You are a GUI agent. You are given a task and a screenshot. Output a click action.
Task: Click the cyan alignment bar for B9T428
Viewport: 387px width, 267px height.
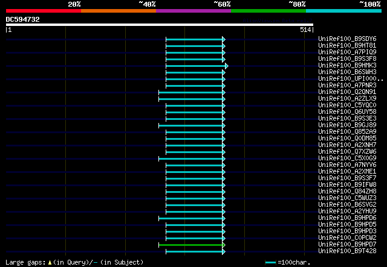pos(195,251)
